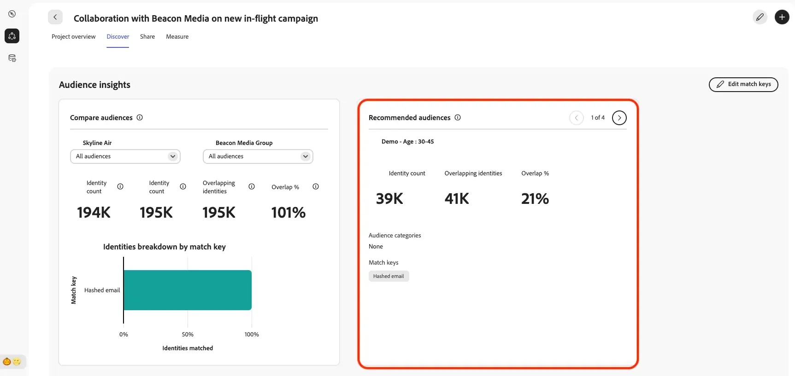This screenshot has width=795, height=376.
Task: Open the database settings icon in the sidebar
Action: point(12,58)
